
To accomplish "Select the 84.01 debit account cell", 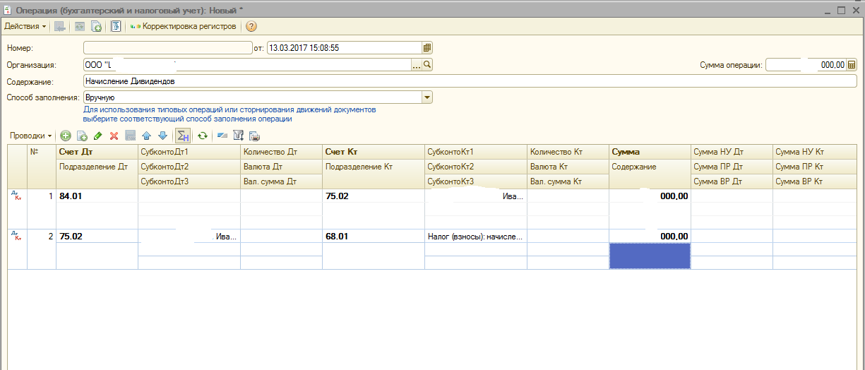I will coord(97,196).
